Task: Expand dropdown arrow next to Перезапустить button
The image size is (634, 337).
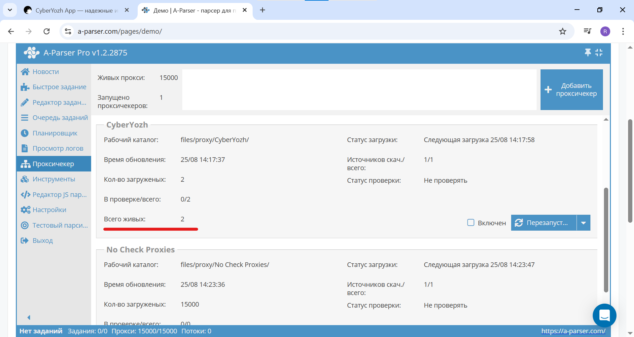Action: (583, 223)
